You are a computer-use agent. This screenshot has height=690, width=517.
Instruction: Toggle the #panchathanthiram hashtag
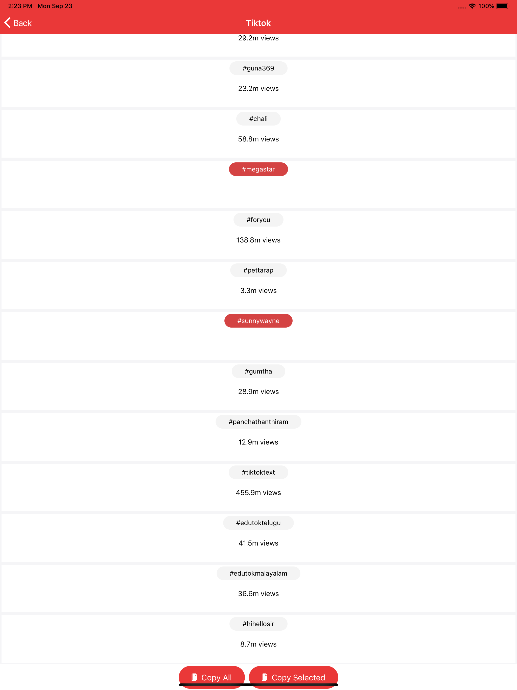(x=258, y=422)
